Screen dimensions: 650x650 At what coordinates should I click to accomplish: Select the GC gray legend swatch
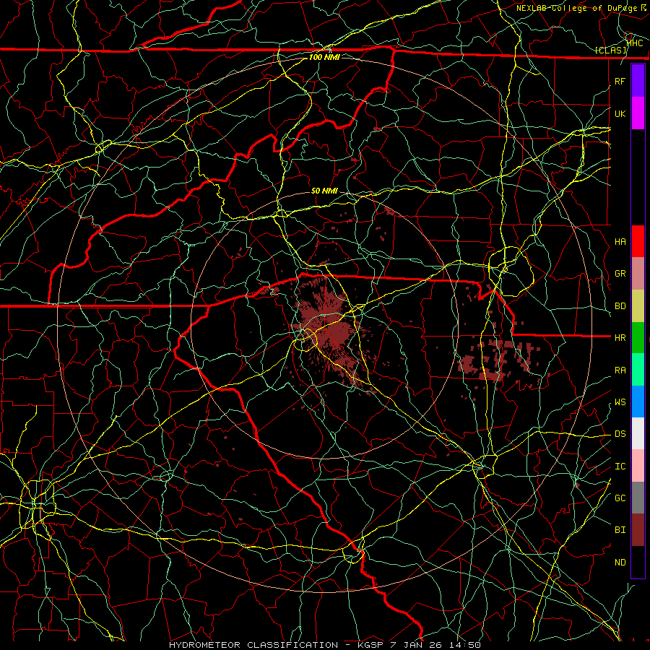[x=638, y=498]
